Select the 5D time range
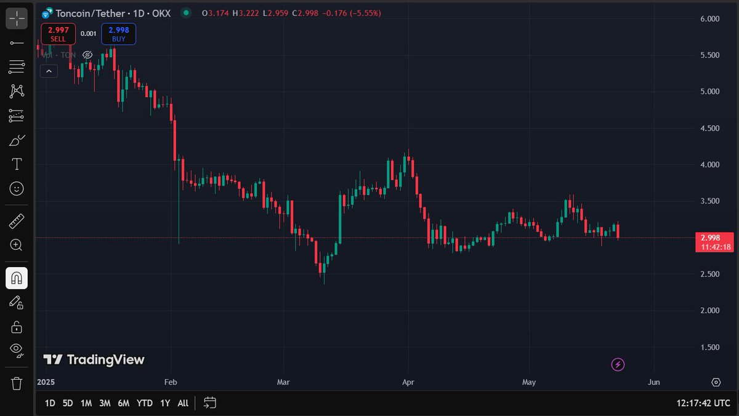The width and height of the screenshot is (739, 416). click(68, 403)
